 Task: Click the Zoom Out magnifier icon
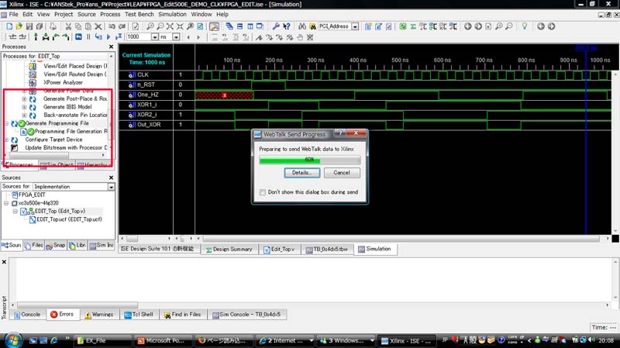(160, 26)
